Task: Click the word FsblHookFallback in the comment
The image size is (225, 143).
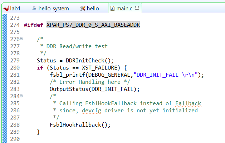Action: (x=111, y=103)
